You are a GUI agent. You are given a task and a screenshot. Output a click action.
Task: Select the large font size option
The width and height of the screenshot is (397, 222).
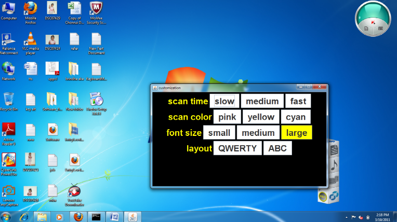(x=296, y=133)
